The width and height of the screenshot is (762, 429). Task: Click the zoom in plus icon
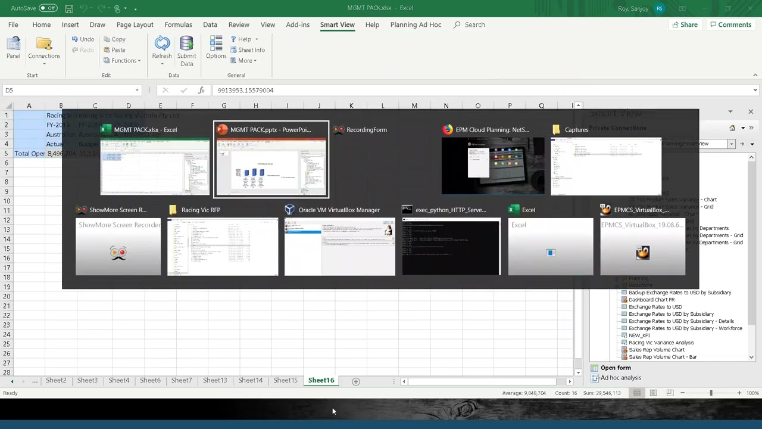pos(739,393)
